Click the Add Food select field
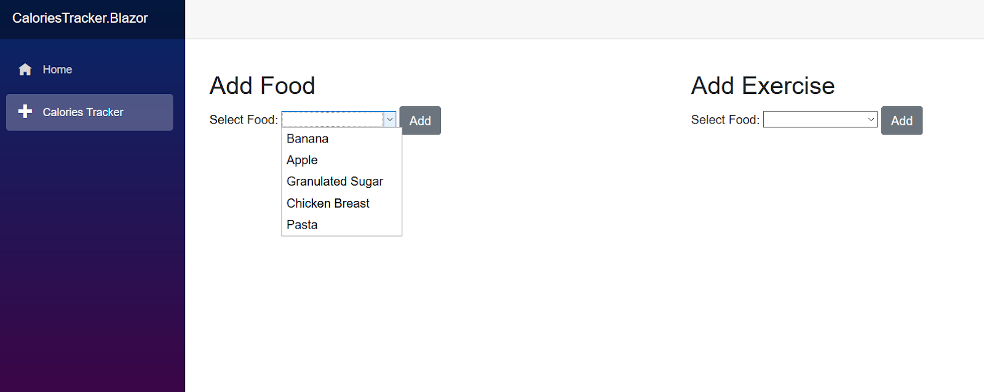 tap(333, 120)
